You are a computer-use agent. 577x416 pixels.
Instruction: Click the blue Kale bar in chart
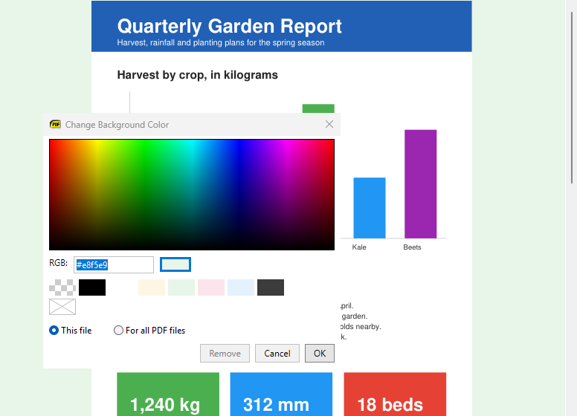coord(370,208)
